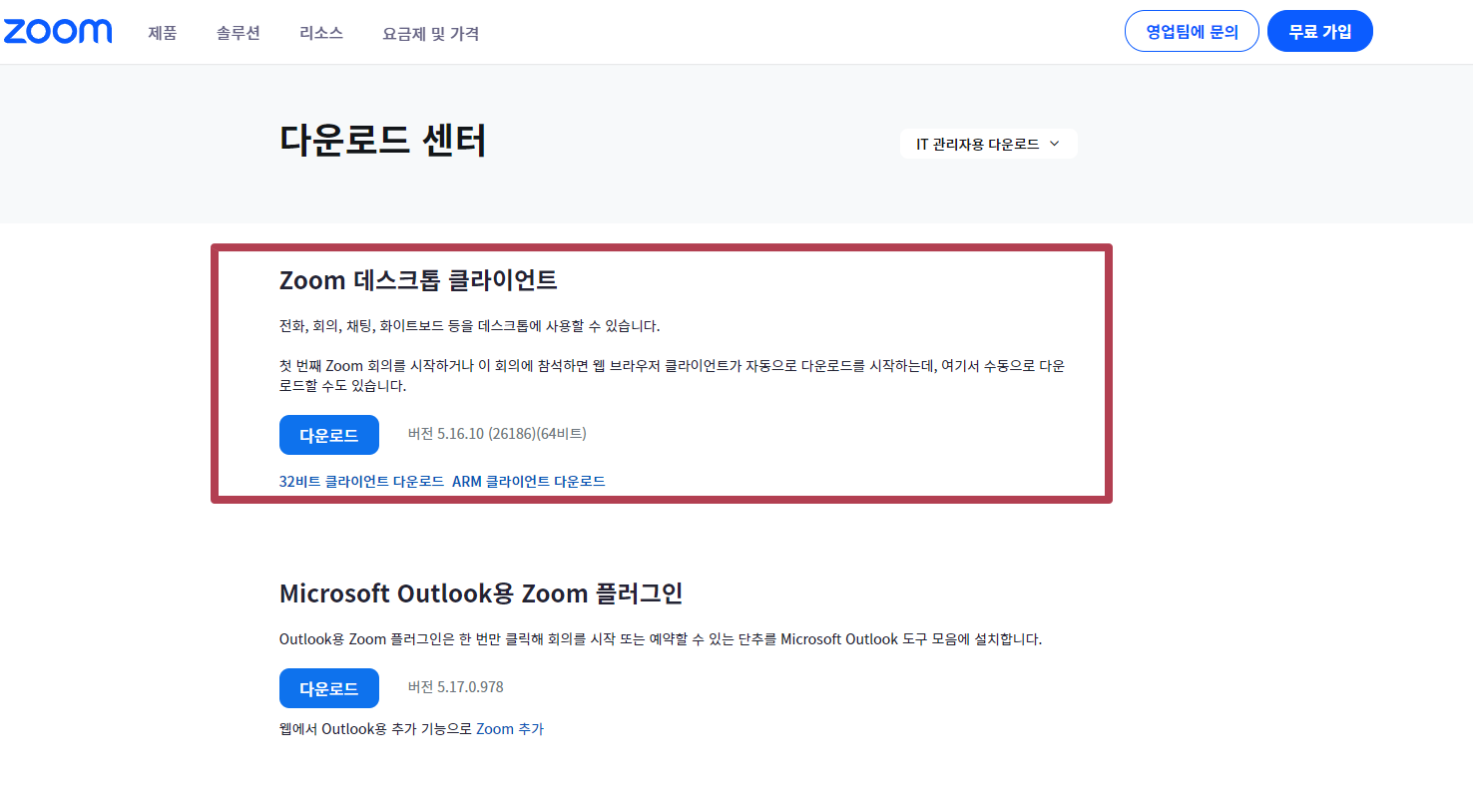Open the 리소스 menu
This screenshot has height=786, width=1473.
tap(321, 33)
